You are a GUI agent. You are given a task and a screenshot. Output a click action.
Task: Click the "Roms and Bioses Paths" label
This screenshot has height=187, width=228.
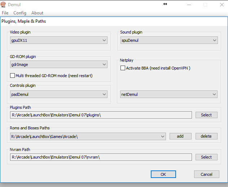click(30, 128)
